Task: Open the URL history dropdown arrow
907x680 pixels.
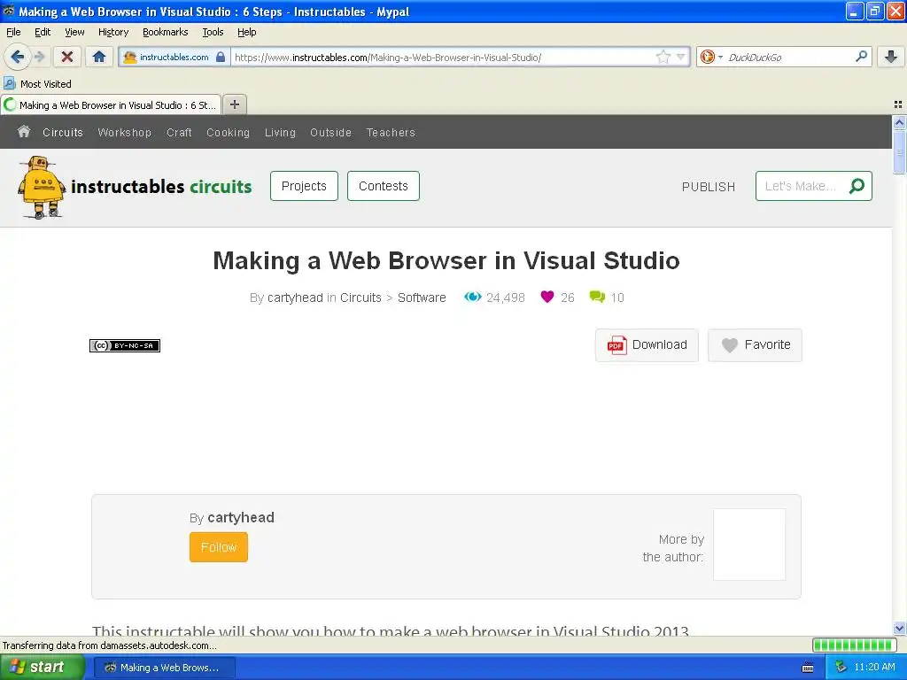Action: click(681, 57)
